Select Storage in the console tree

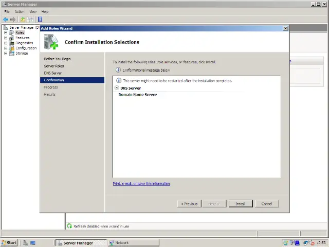(22, 54)
